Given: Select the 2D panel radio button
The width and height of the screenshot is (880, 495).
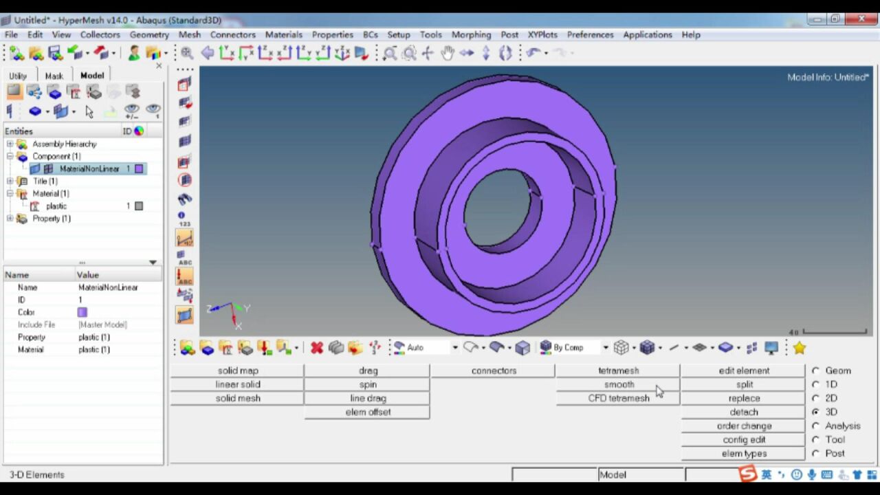Looking at the screenshot, I should (816, 398).
